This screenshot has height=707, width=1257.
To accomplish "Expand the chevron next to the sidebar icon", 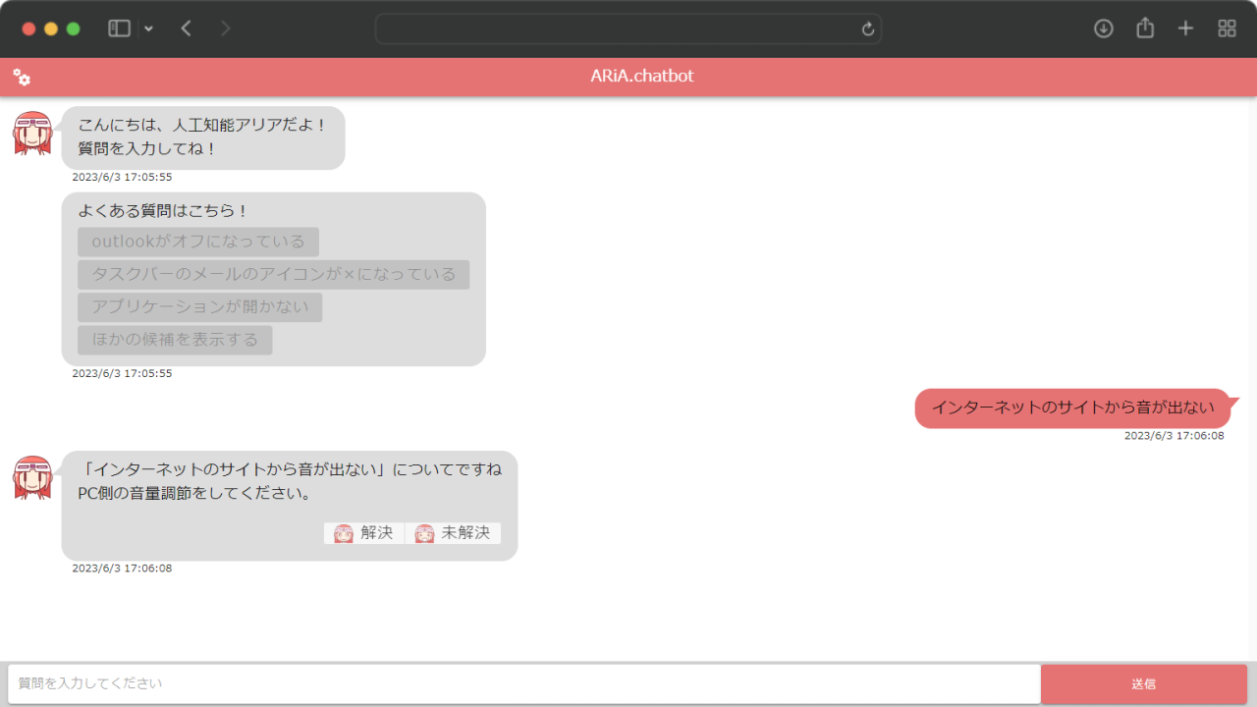I will click(x=148, y=29).
